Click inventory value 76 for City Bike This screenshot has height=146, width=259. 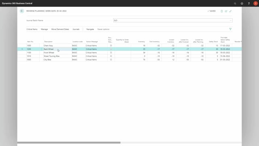(x=144, y=60)
